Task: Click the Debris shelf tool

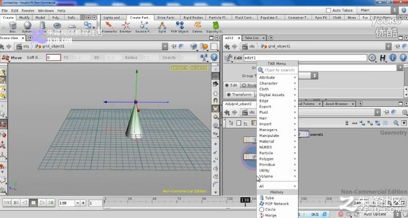Action: click(x=197, y=27)
